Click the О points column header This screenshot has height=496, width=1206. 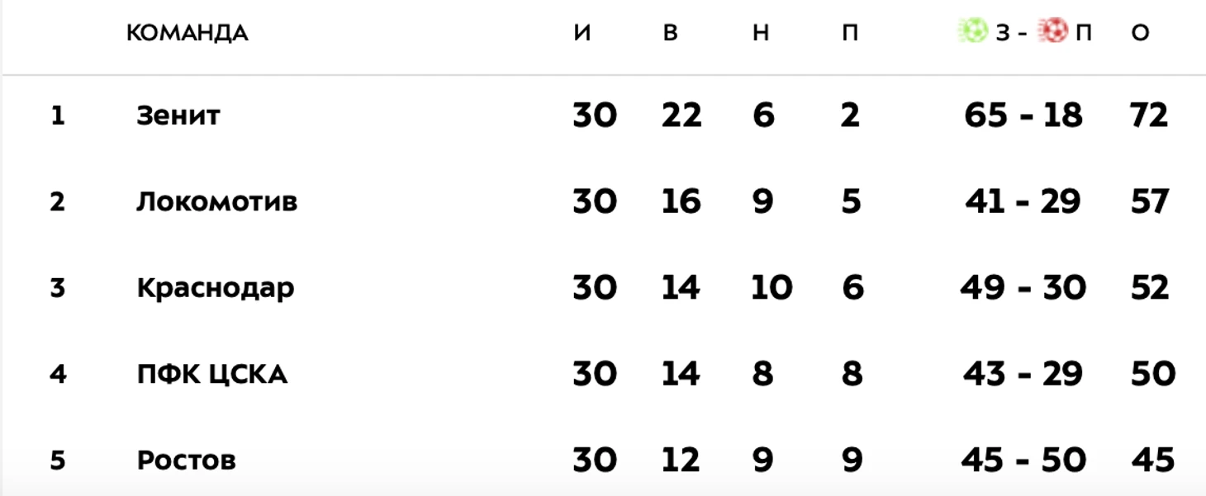click(1141, 33)
